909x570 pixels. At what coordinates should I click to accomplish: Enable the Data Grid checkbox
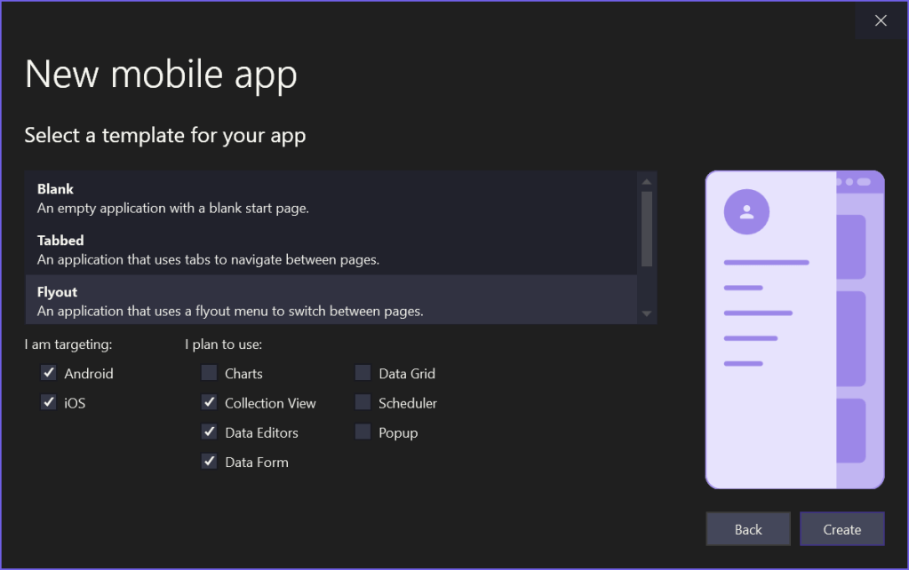pos(363,373)
